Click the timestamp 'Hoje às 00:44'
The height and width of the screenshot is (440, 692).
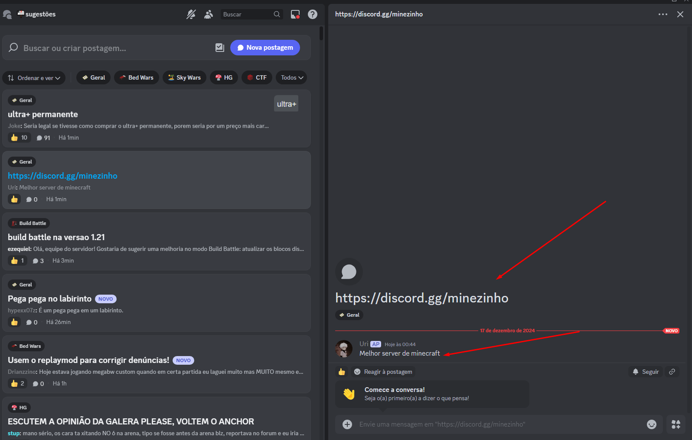coord(400,344)
